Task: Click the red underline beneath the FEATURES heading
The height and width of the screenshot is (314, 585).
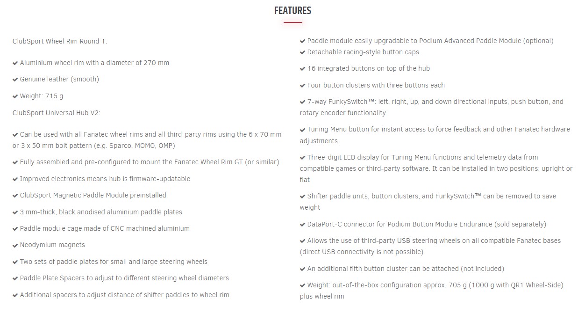Action: (x=292, y=22)
